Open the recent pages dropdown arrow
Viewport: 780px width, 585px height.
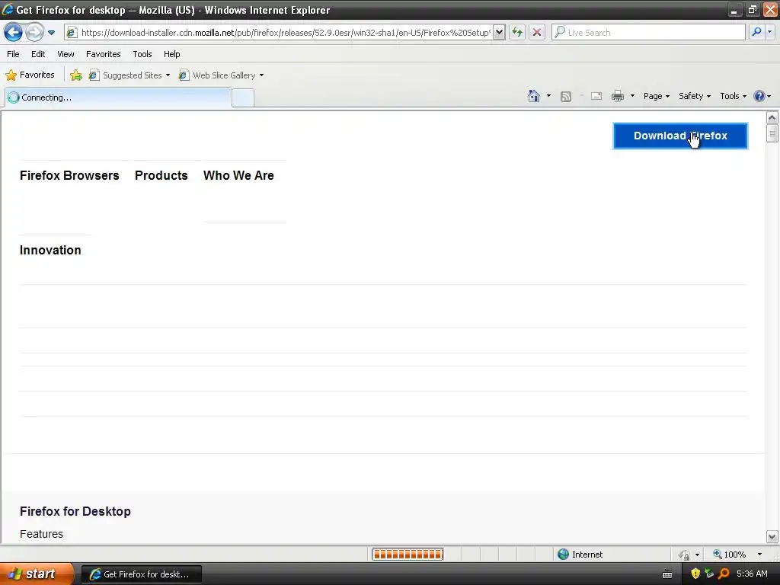pos(51,33)
